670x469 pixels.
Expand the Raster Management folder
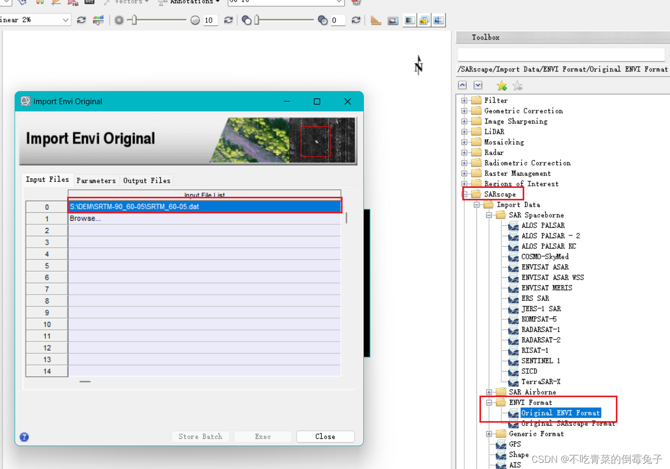coord(464,173)
